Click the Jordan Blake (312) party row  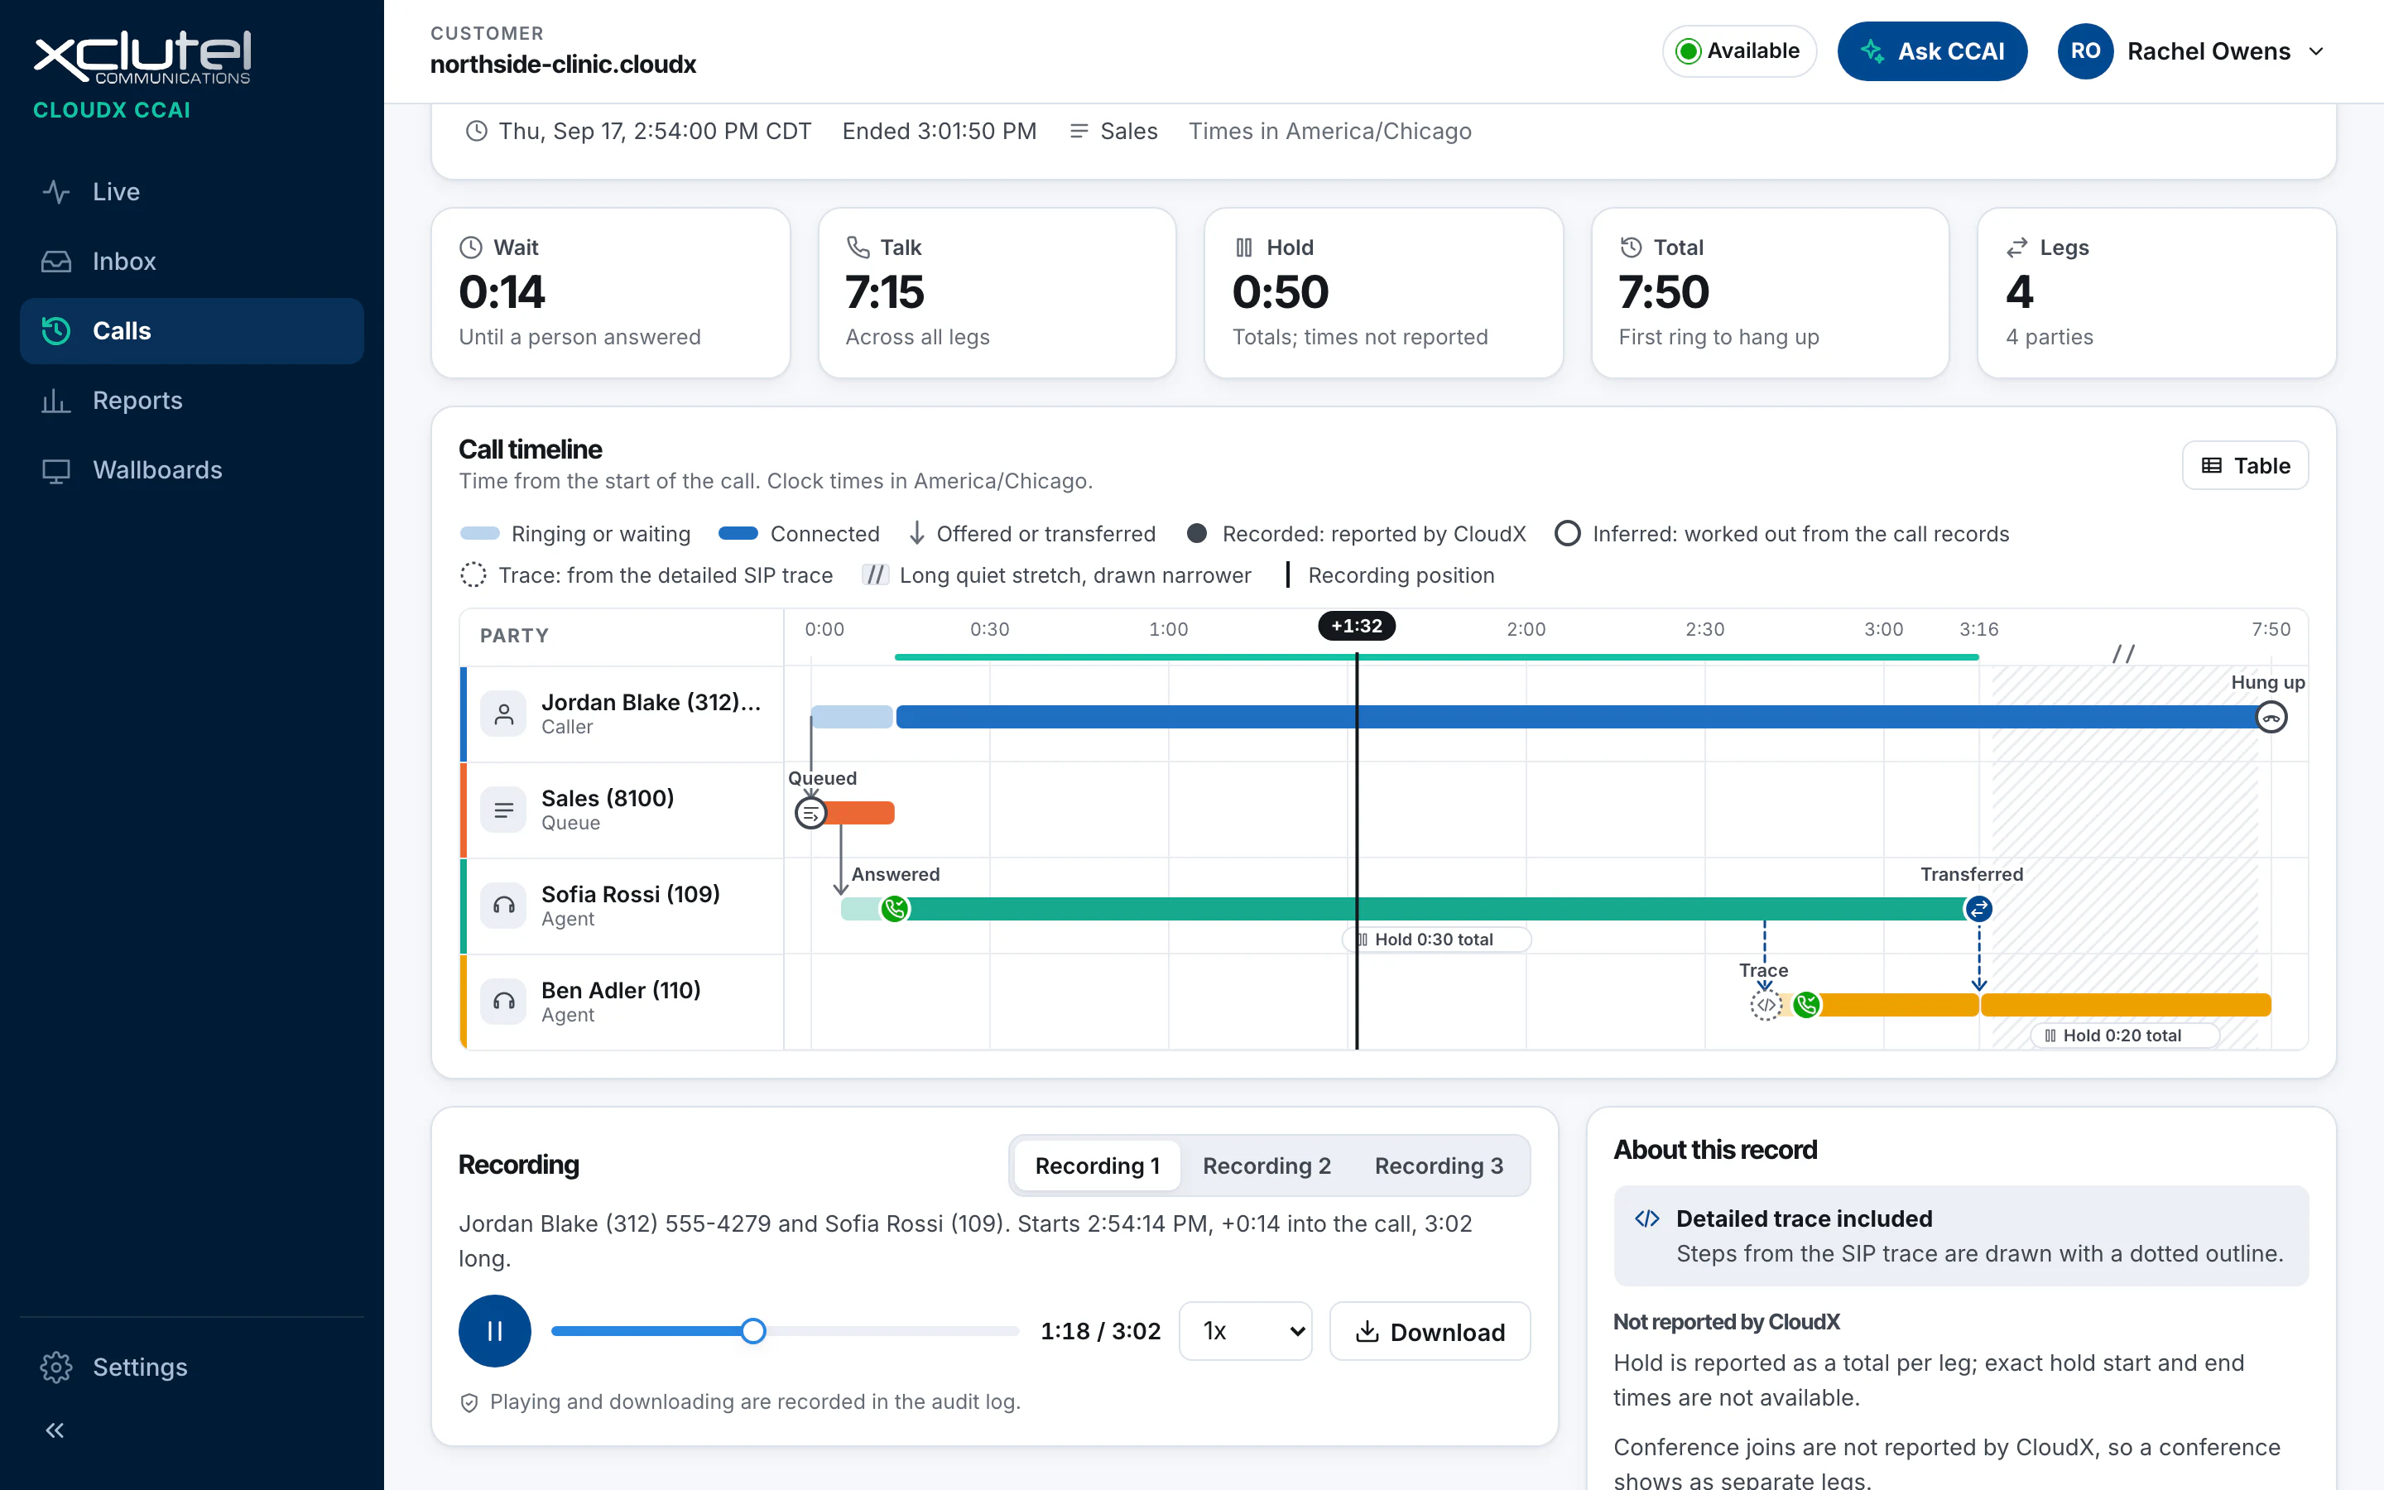(622, 714)
